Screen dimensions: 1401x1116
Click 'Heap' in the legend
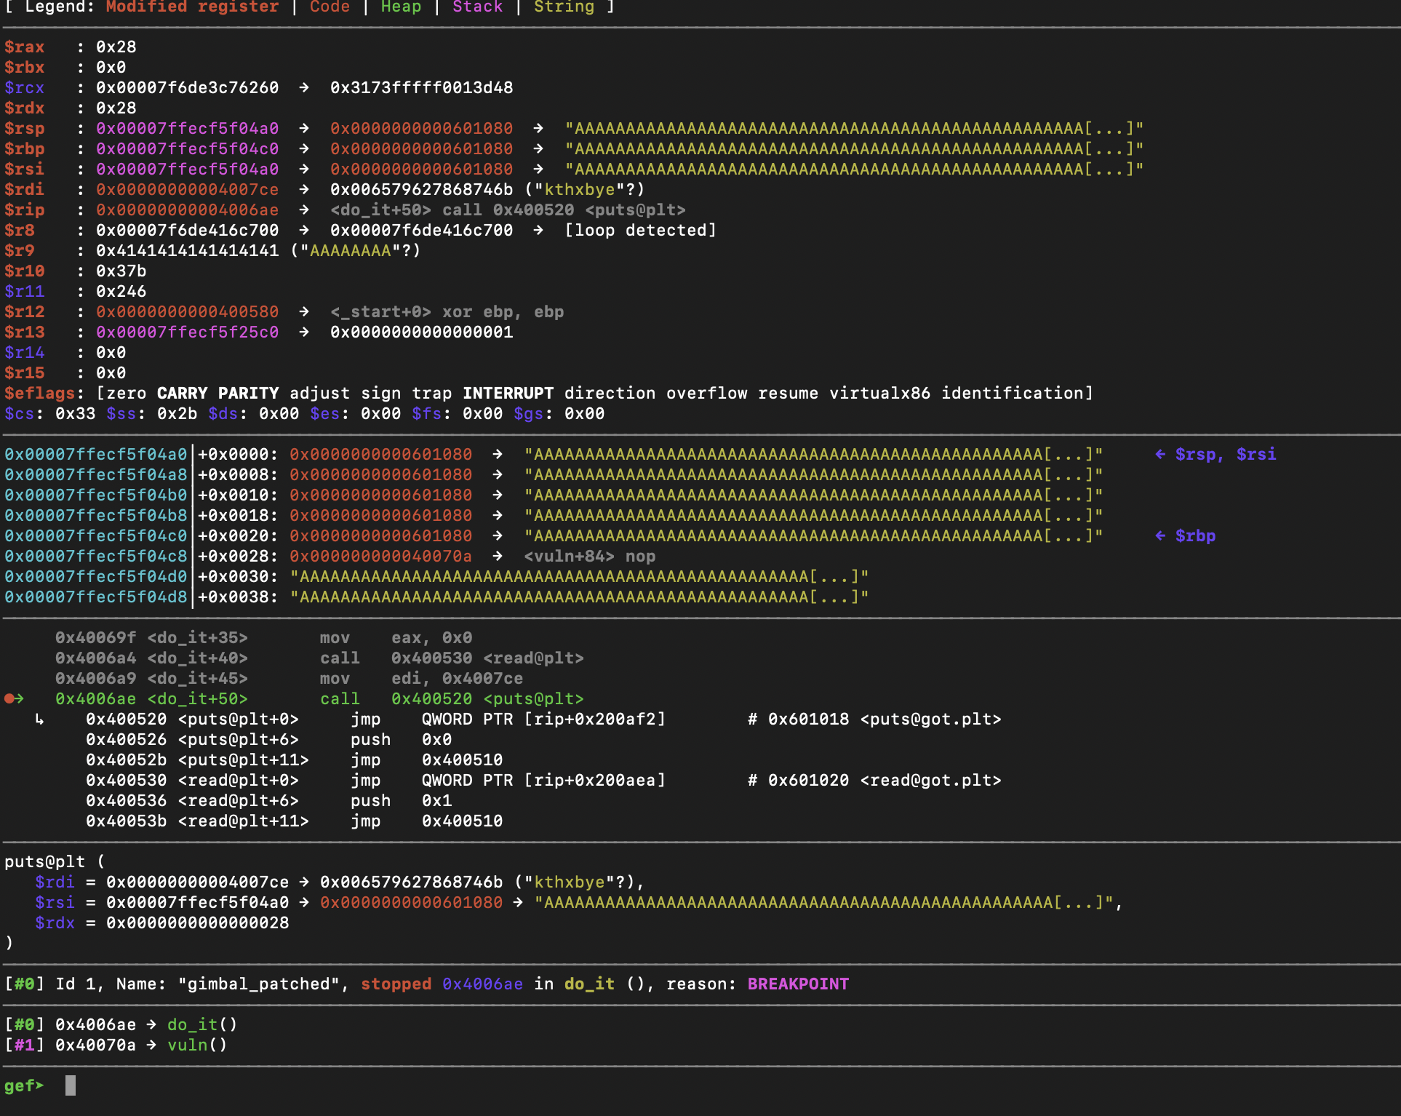click(x=401, y=7)
